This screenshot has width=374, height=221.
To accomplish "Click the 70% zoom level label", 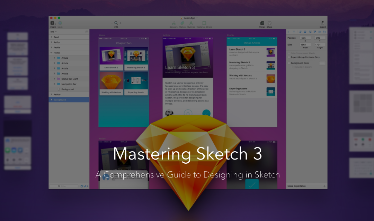I will [x=116, y=27].
